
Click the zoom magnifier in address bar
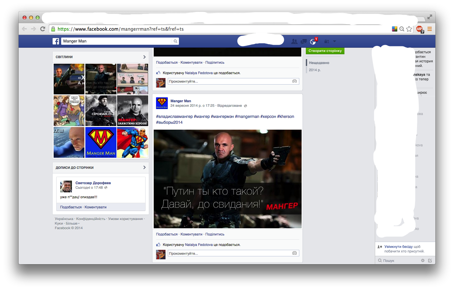(x=402, y=29)
